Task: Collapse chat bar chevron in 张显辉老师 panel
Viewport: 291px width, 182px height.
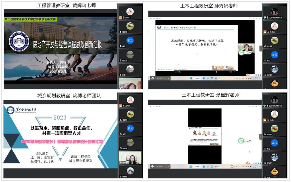Action: [169, 166]
